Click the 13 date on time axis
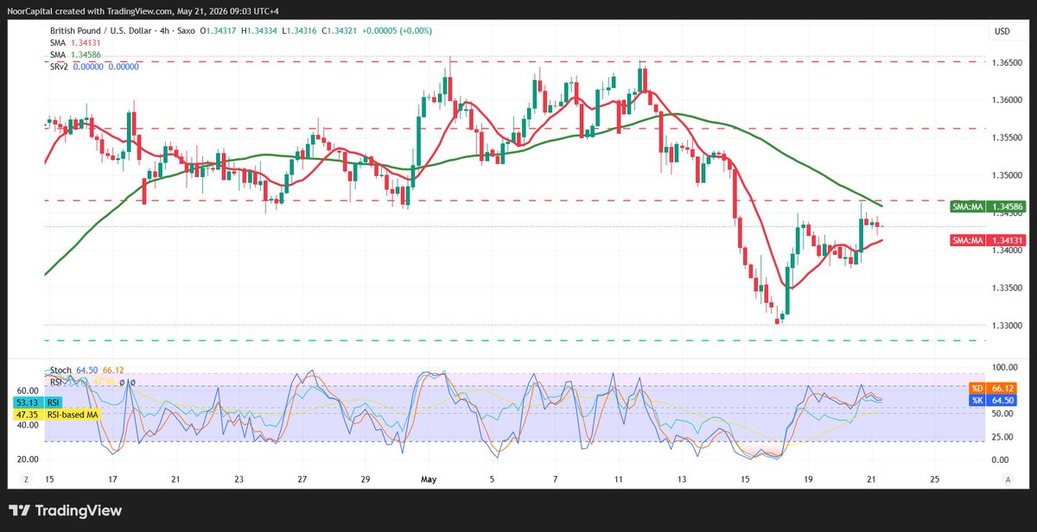This screenshot has height=532, width=1037. [x=682, y=478]
